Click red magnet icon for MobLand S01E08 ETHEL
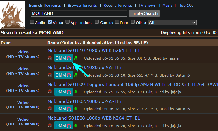 50,125
